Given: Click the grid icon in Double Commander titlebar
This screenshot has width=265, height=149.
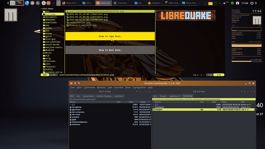Looking at the screenshot, I should pyautogui.click(x=75, y=83).
